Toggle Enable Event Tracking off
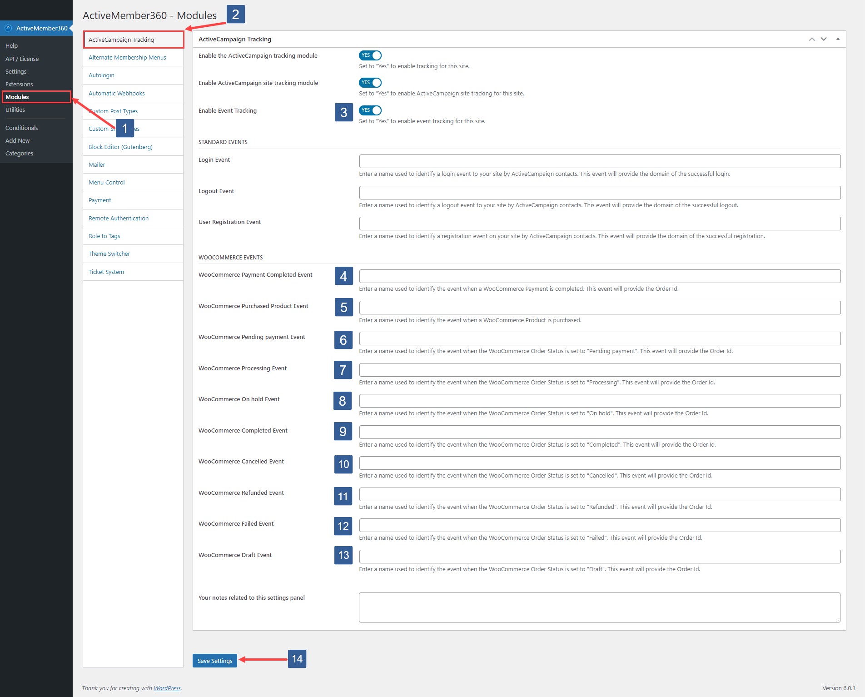 click(370, 110)
